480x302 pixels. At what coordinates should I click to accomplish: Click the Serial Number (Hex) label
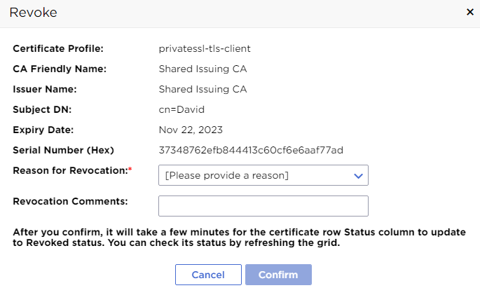tap(63, 150)
